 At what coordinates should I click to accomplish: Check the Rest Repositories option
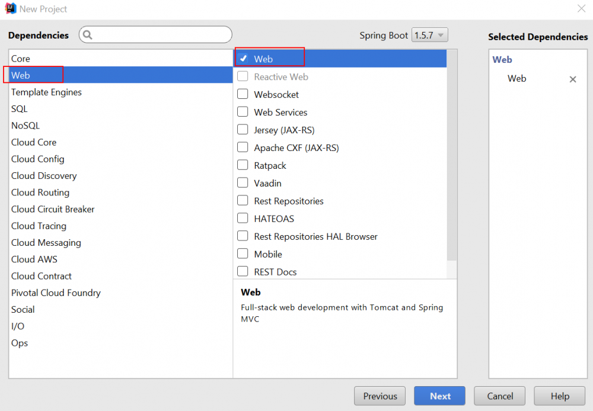(243, 201)
